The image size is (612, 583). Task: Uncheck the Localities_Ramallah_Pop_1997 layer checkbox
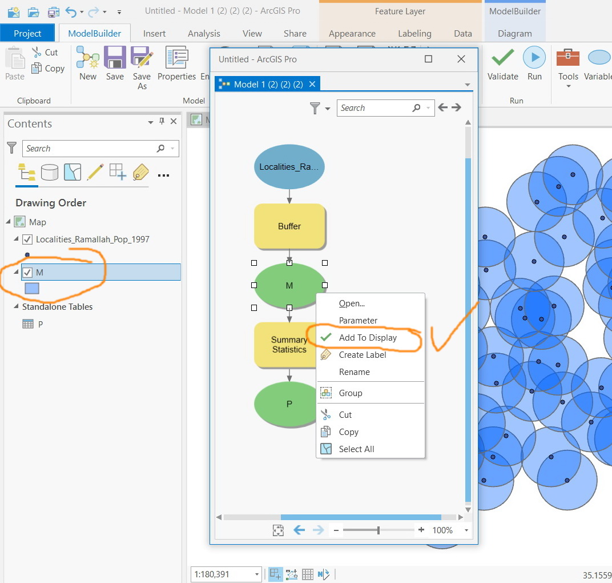[x=27, y=239]
